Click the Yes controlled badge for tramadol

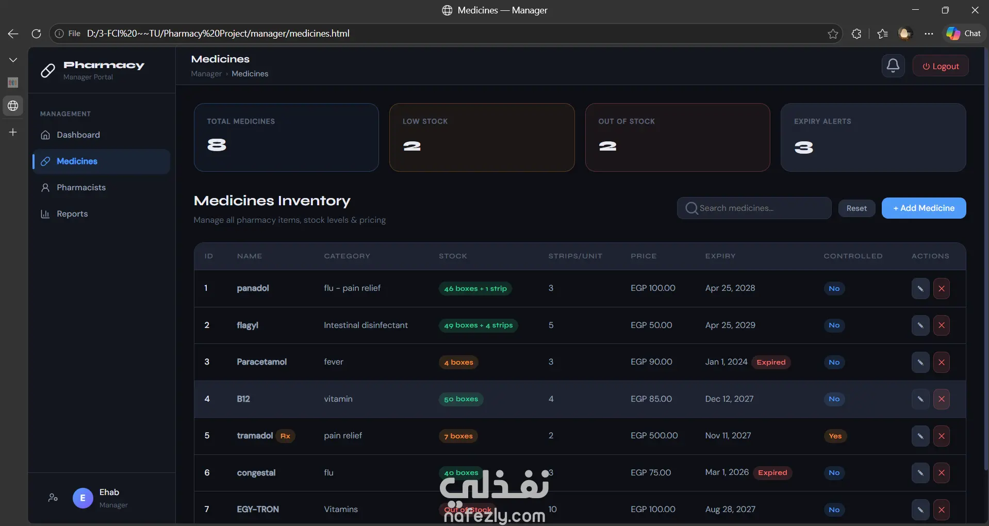click(835, 436)
